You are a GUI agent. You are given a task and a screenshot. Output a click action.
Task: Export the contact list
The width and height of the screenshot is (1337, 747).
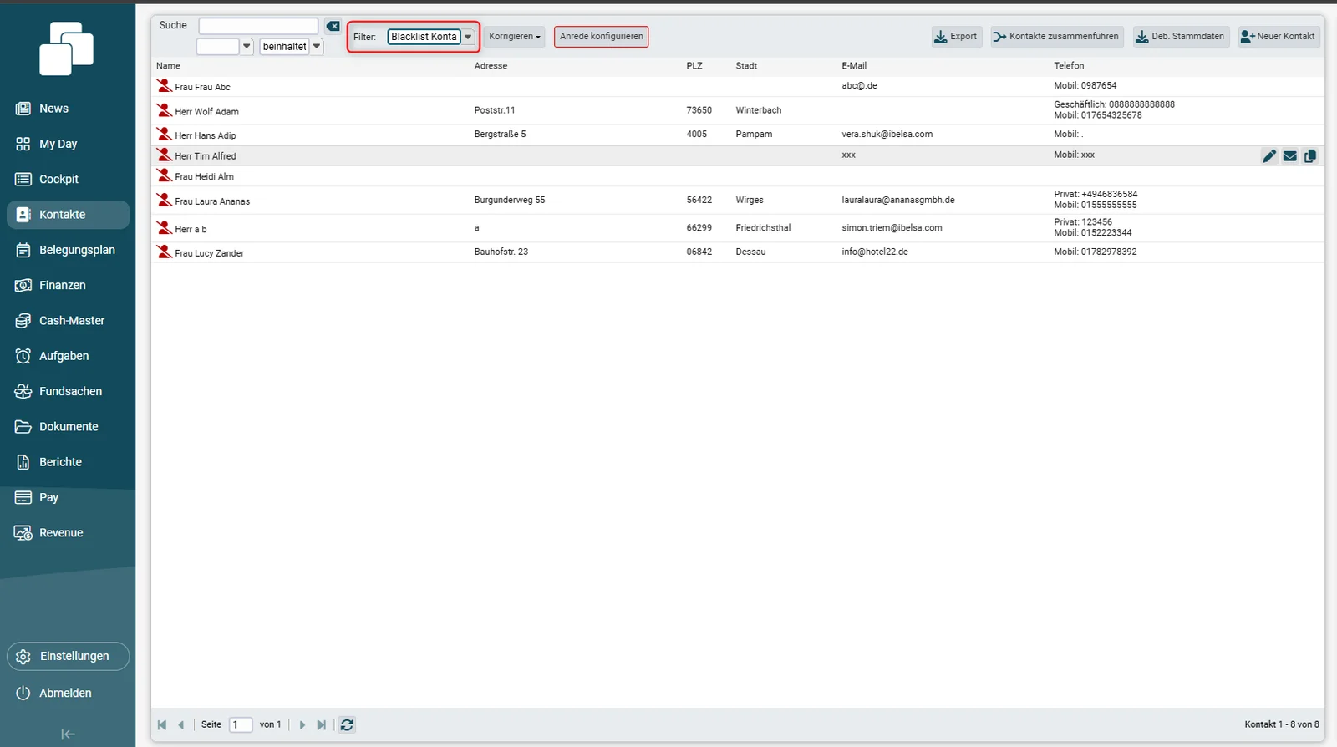click(x=956, y=37)
